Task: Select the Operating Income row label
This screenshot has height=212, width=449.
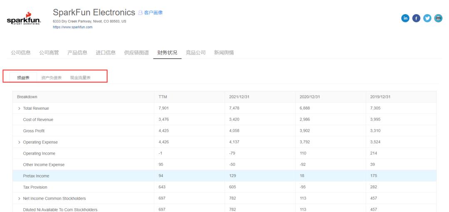Action: [x=39, y=153]
